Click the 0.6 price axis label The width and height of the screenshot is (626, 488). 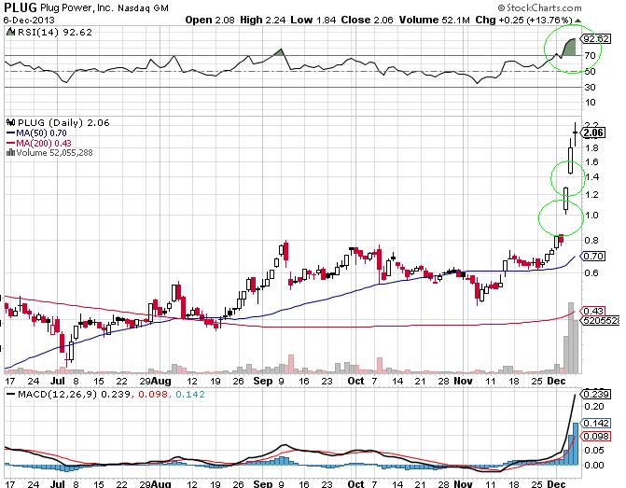(x=591, y=273)
